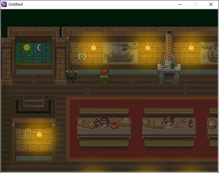Click the app icon in the title bar
The width and height of the screenshot is (219, 173).
click(4, 4)
